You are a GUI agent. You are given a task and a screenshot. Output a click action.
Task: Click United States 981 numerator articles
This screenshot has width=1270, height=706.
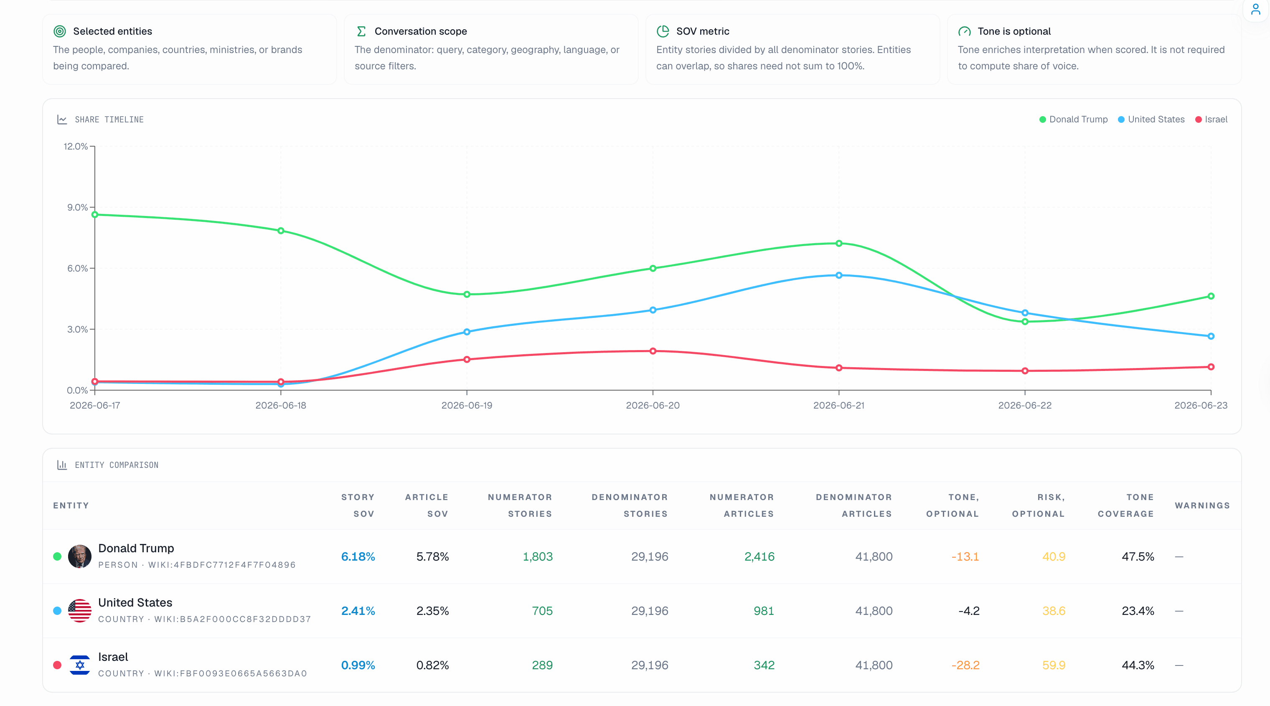(x=764, y=610)
